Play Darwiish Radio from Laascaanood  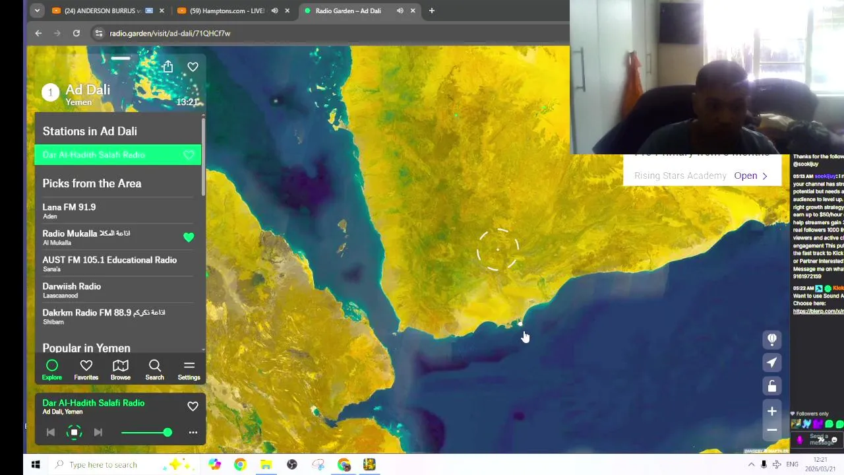pyautogui.click(x=119, y=290)
